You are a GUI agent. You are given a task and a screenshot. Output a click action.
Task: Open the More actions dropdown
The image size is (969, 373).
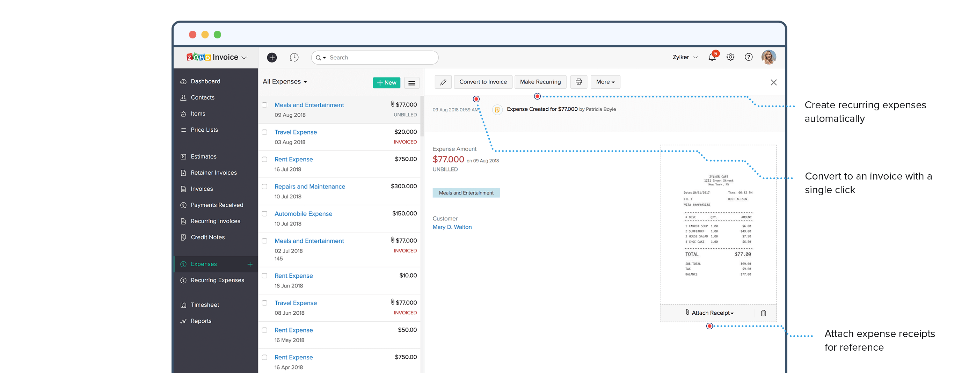tap(605, 82)
